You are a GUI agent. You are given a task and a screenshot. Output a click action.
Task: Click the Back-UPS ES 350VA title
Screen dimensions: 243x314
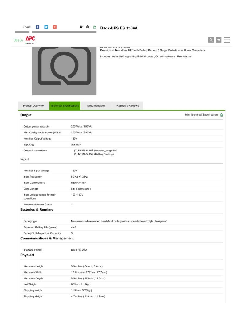119,28
